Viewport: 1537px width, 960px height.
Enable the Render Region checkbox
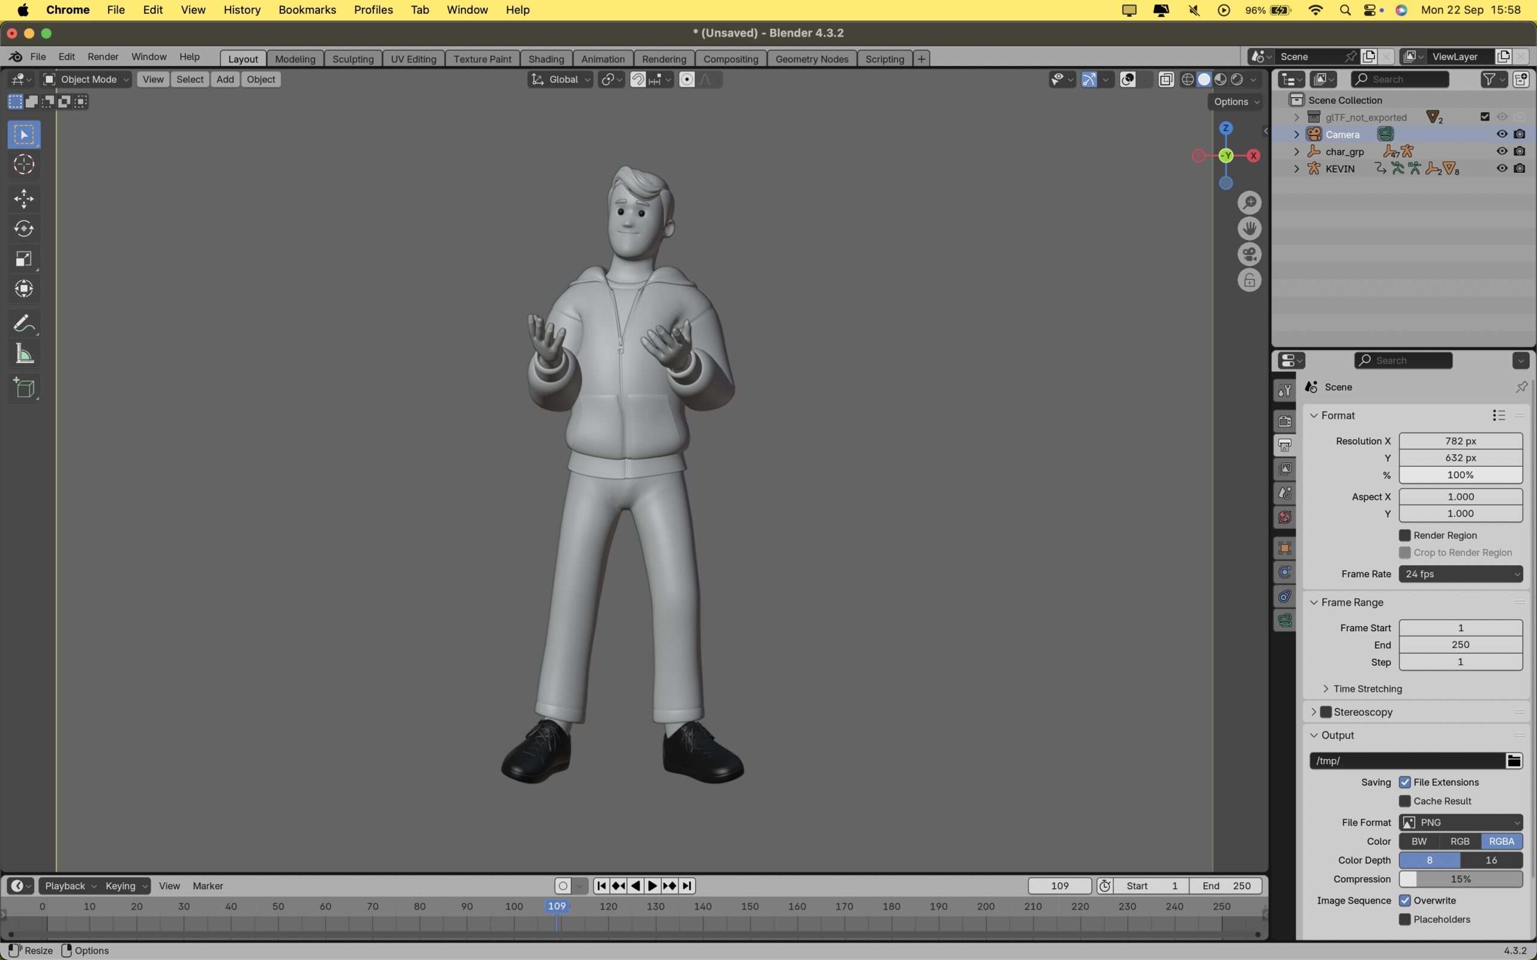[1406, 535]
